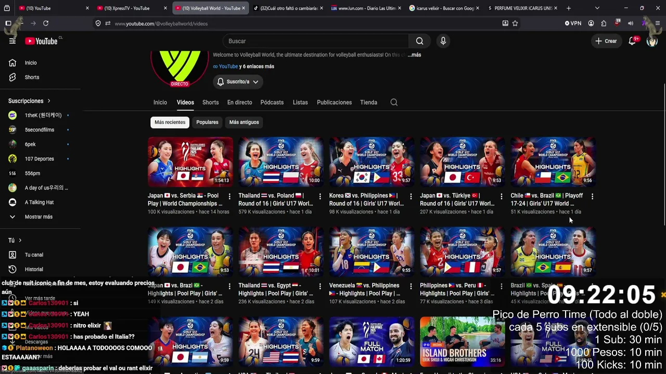Open the Japan vs. Serbia highlights thumbnail
The width and height of the screenshot is (666, 374).
pos(190,162)
